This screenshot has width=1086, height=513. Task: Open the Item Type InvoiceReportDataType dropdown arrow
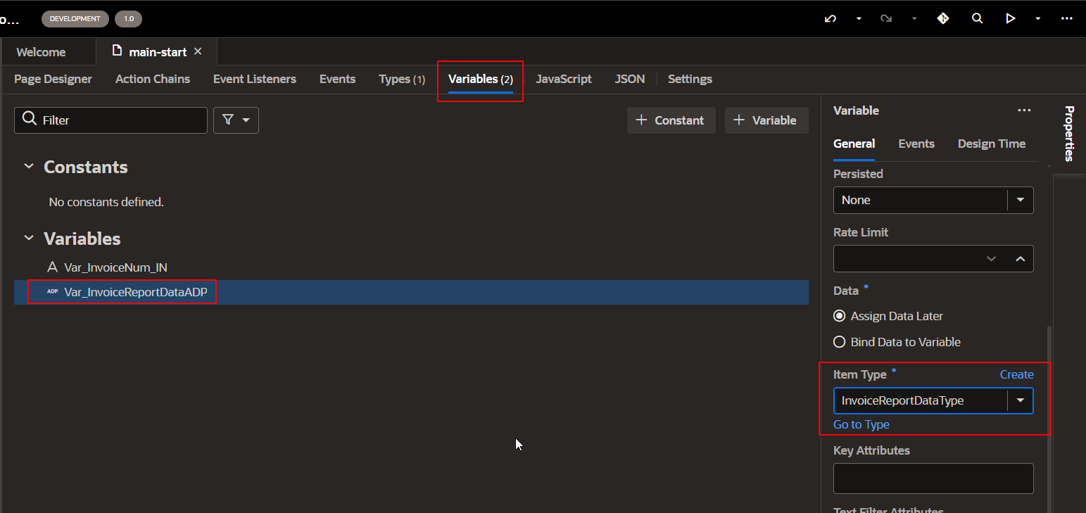click(x=1020, y=400)
